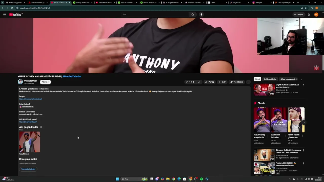The width and height of the screenshot is (324, 182).
Task: Open the #PembeYalanlar hashtag link
Action: (x=72, y=76)
